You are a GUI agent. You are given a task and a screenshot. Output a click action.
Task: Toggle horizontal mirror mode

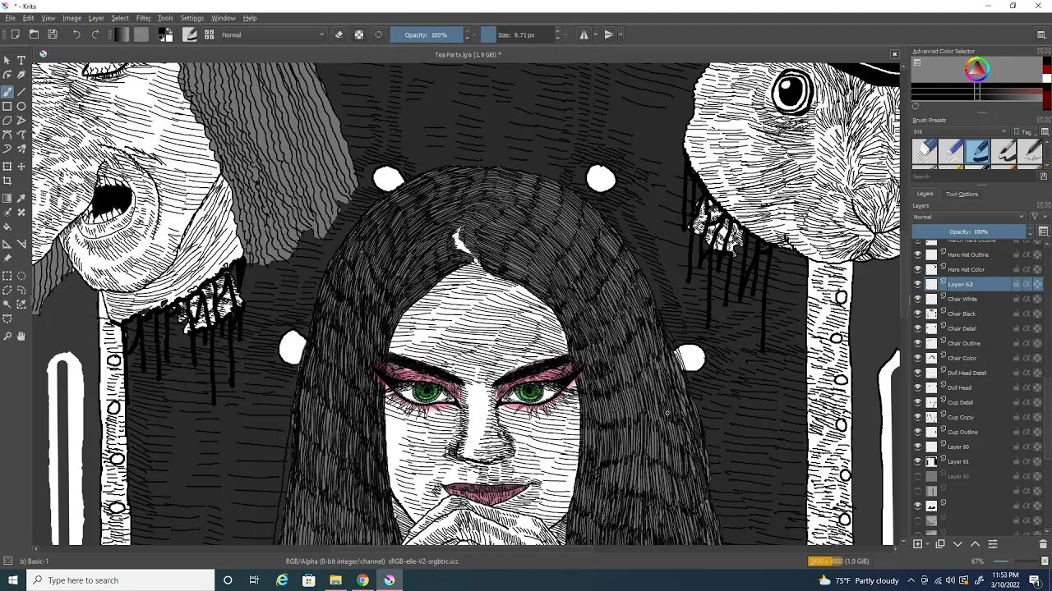584,34
